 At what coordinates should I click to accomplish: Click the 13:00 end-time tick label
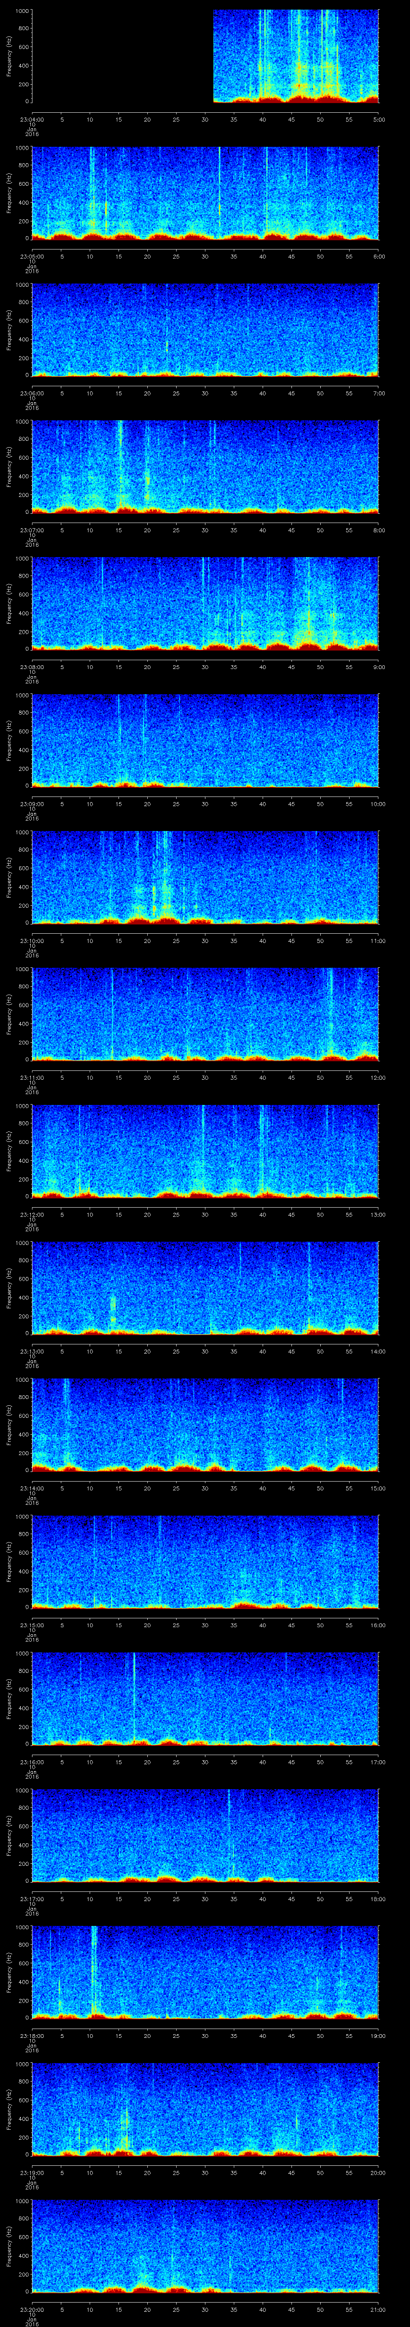tap(378, 1214)
